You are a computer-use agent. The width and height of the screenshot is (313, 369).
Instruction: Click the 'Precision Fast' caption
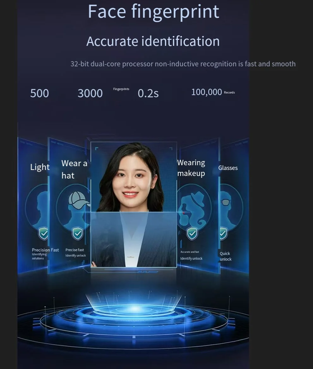click(x=45, y=250)
